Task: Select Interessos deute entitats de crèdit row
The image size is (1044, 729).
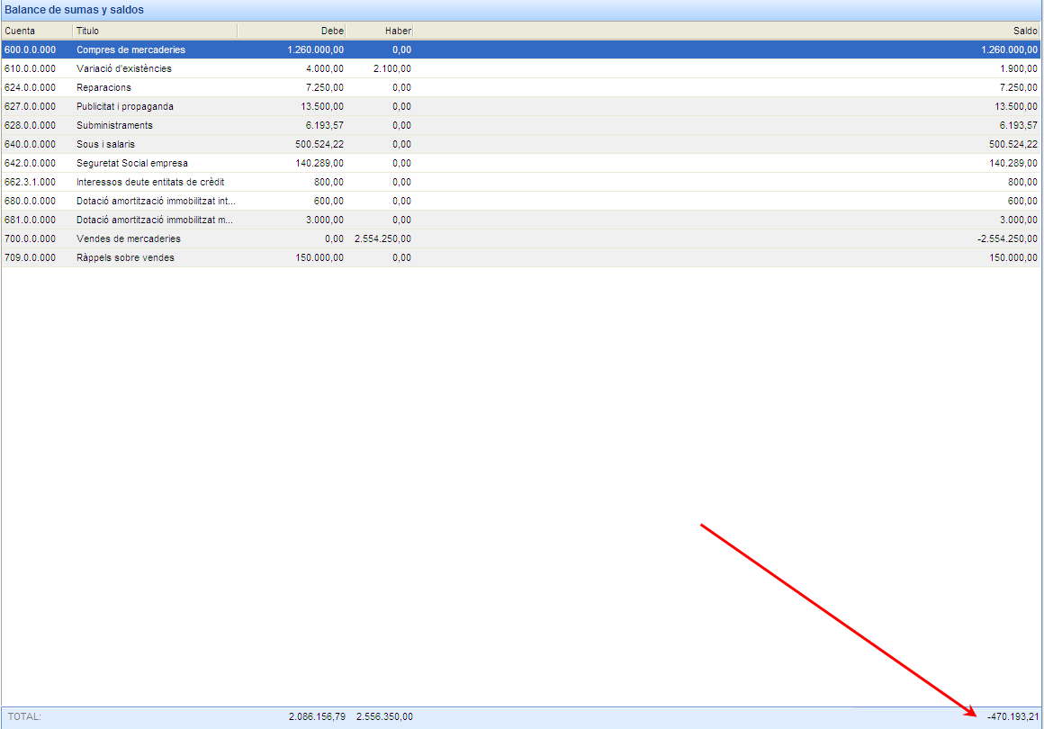Action: [149, 182]
